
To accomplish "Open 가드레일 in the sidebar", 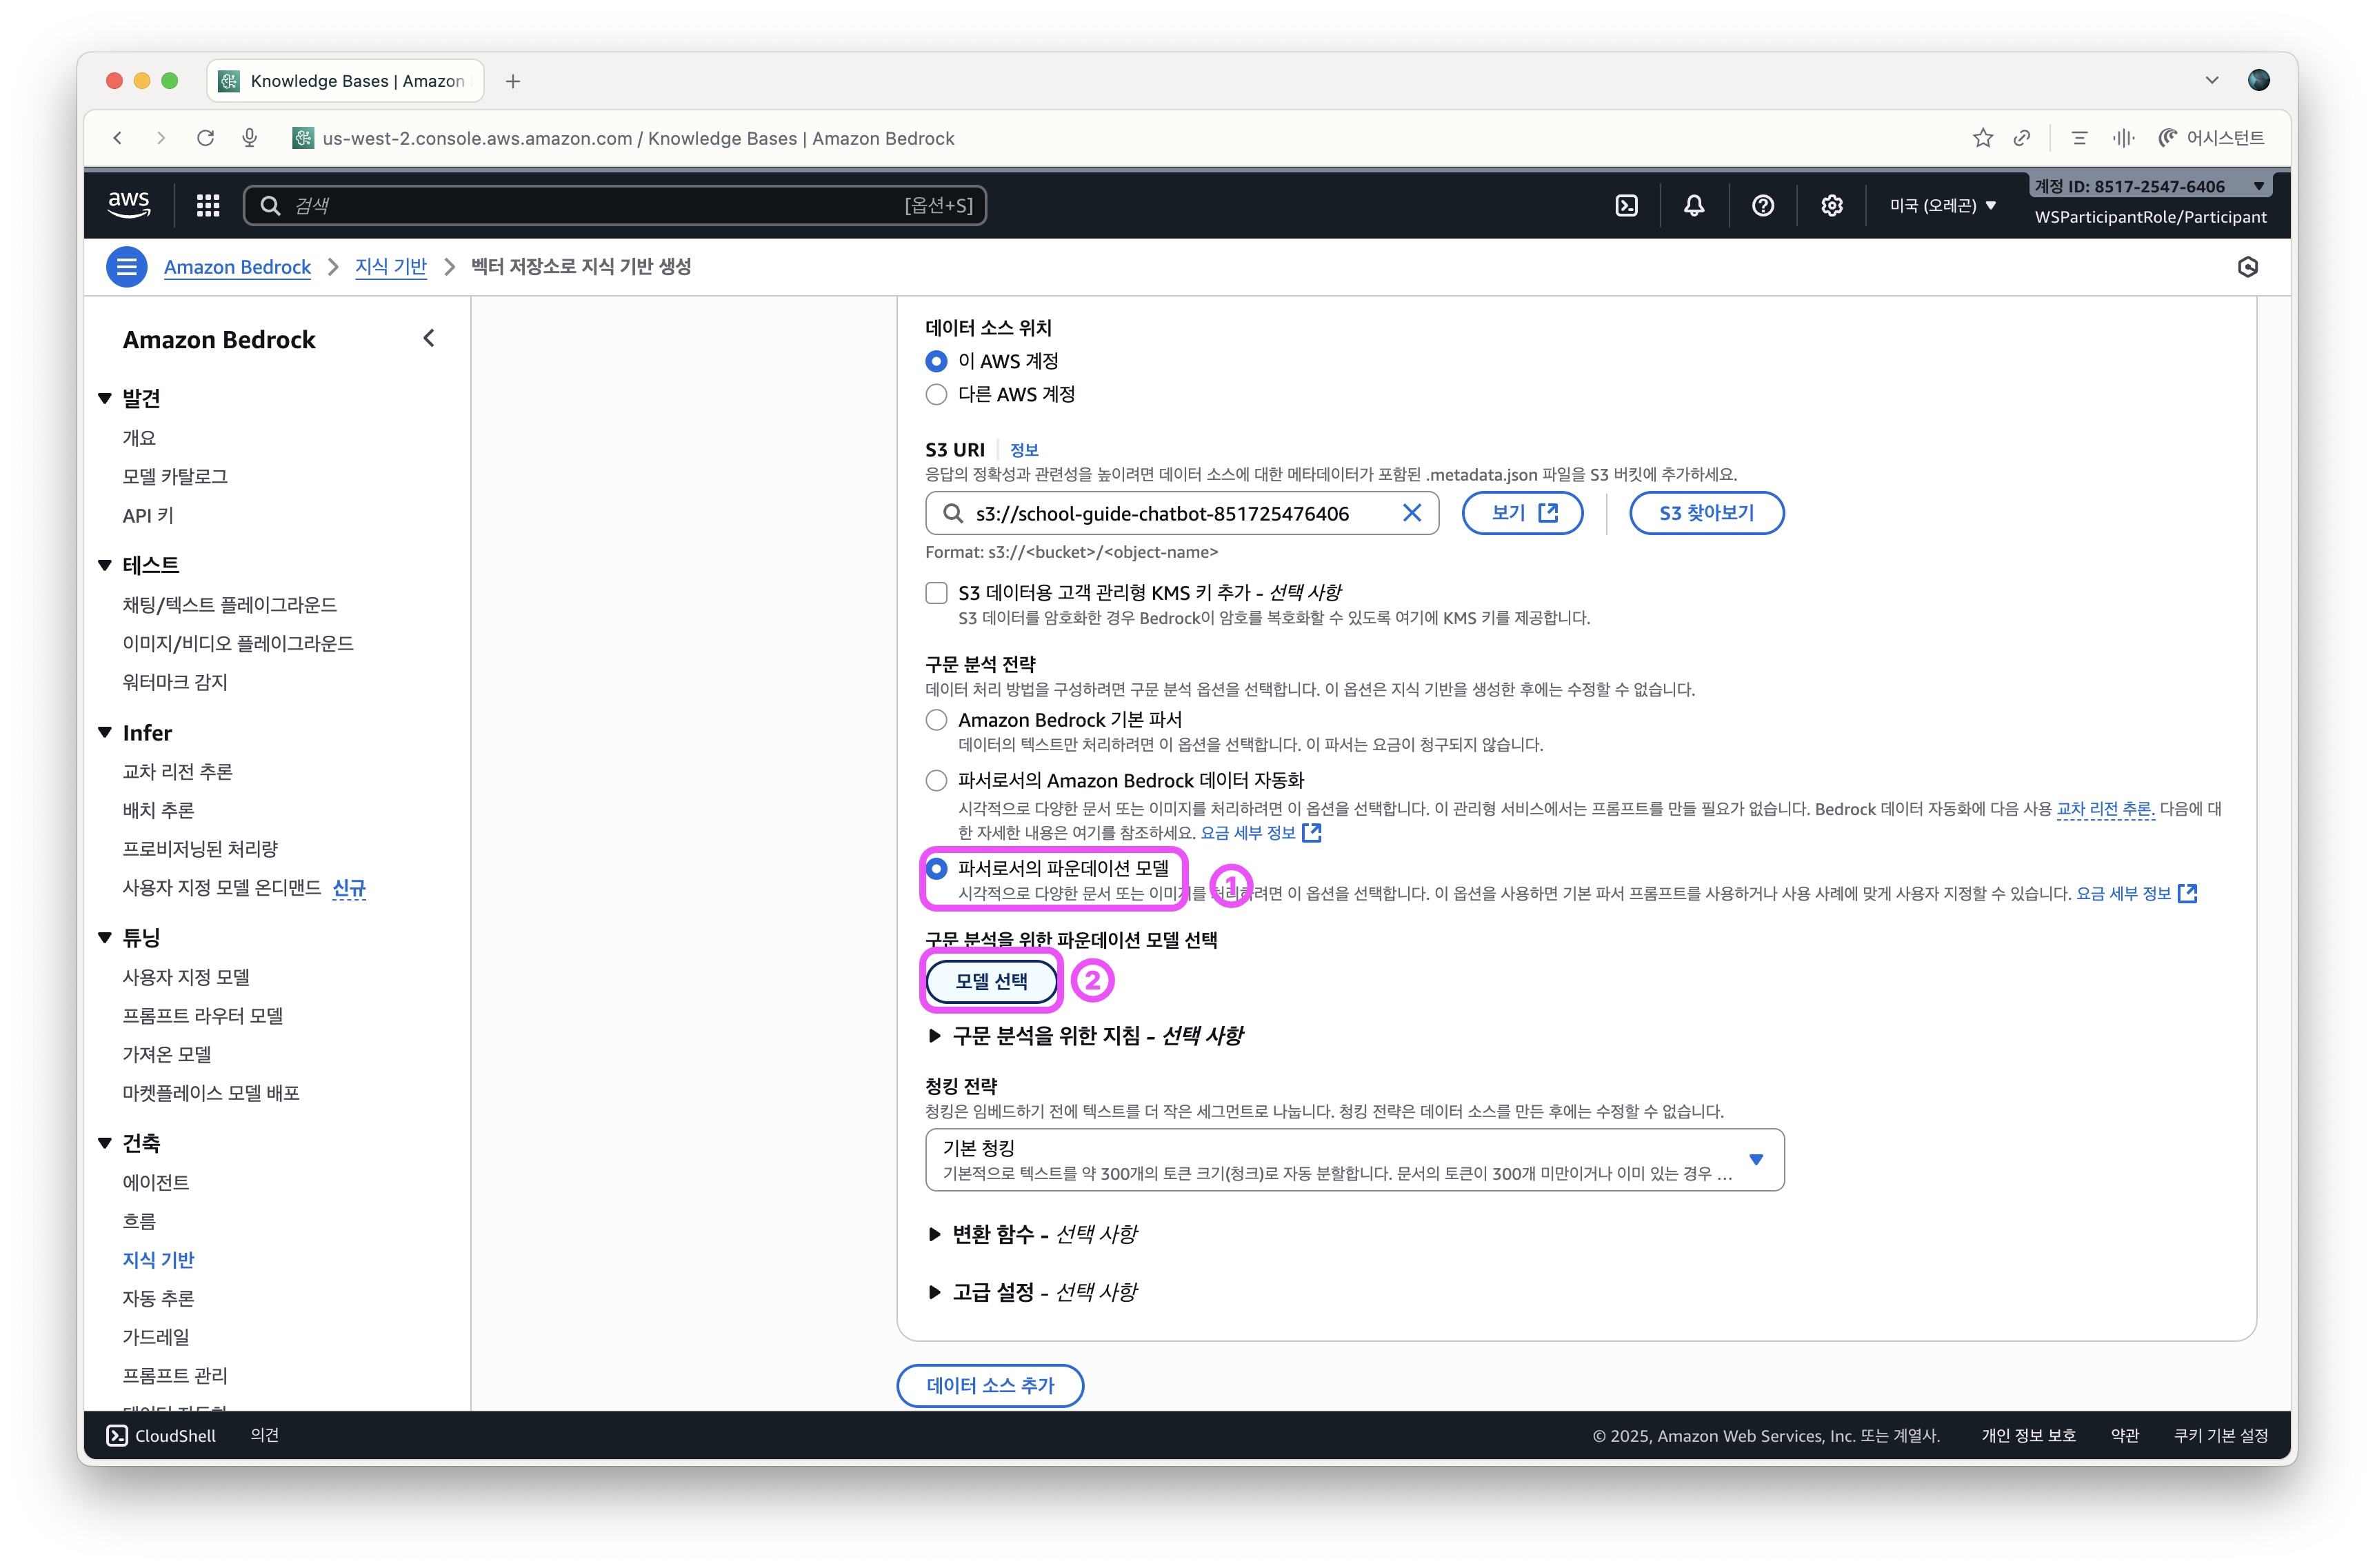I will 155,1336.
